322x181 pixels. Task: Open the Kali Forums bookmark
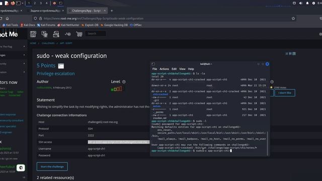[46, 25]
